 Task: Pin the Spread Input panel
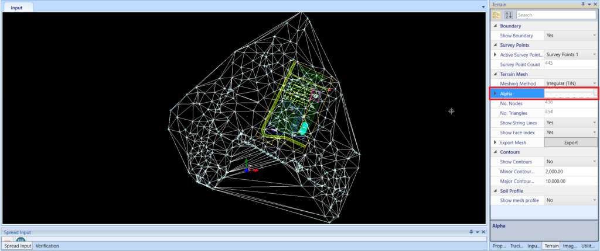coord(471,232)
